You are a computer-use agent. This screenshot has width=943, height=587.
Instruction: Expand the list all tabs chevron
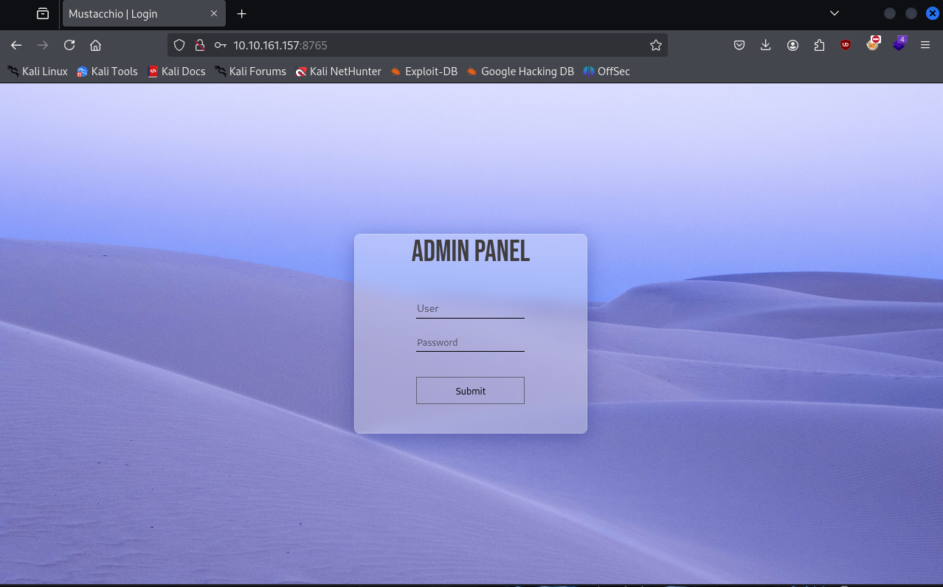pyautogui.click(x=835, y=13)
